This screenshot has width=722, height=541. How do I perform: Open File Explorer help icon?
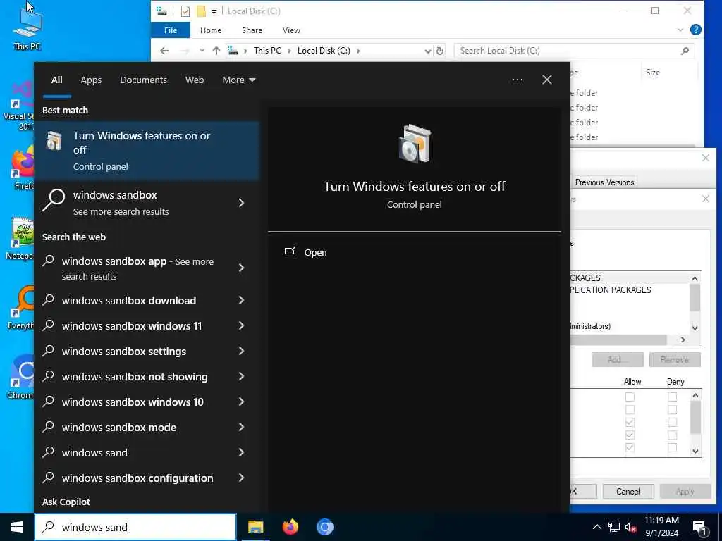(696, 30)
